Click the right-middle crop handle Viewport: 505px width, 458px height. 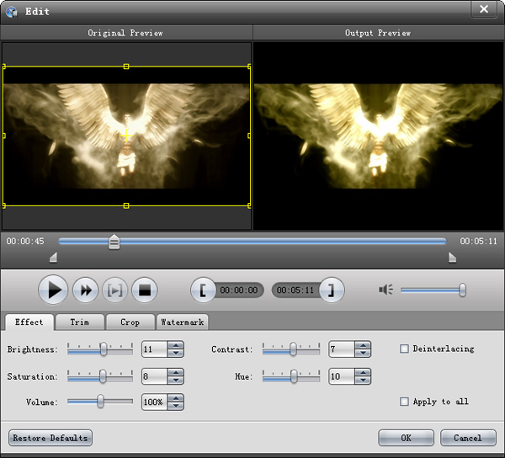pyautogui.click(x=249, y=136)
